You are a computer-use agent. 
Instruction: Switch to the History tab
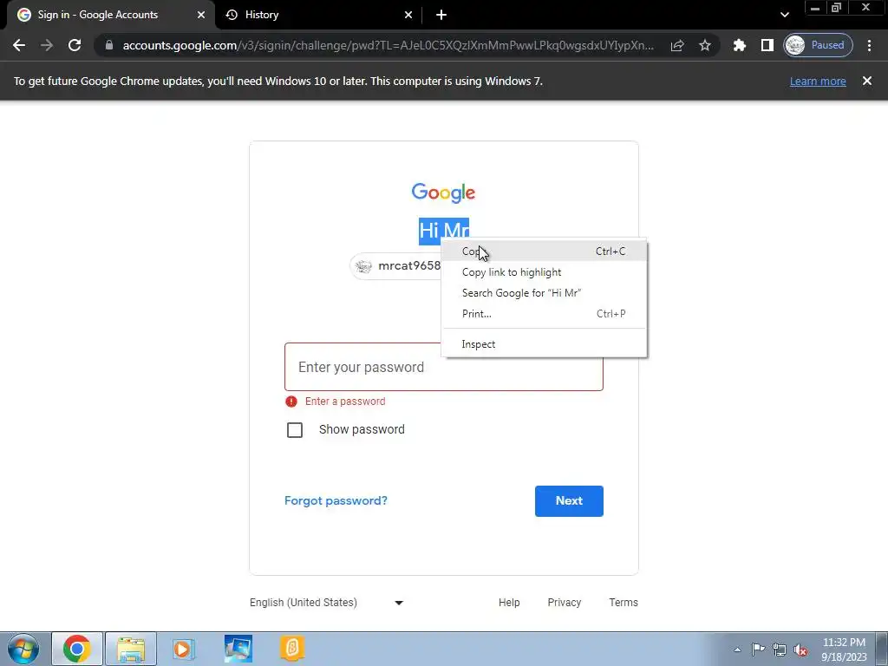[x=318, y=15]
